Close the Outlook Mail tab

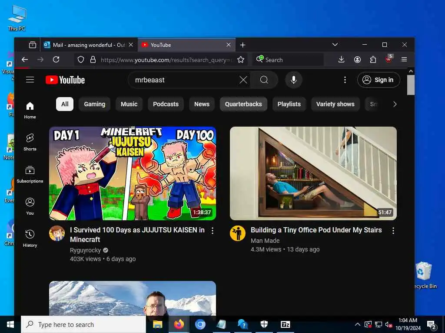click(131, 45)
